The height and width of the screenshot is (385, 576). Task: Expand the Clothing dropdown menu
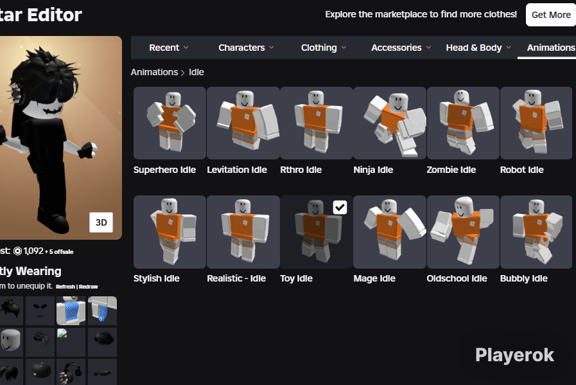point(324,48)
